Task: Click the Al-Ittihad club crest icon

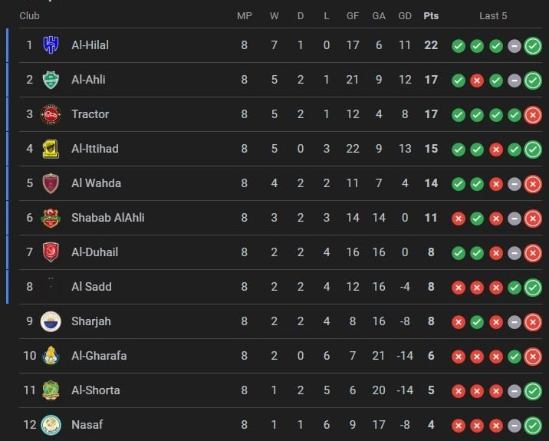Action: click(51, 149)
